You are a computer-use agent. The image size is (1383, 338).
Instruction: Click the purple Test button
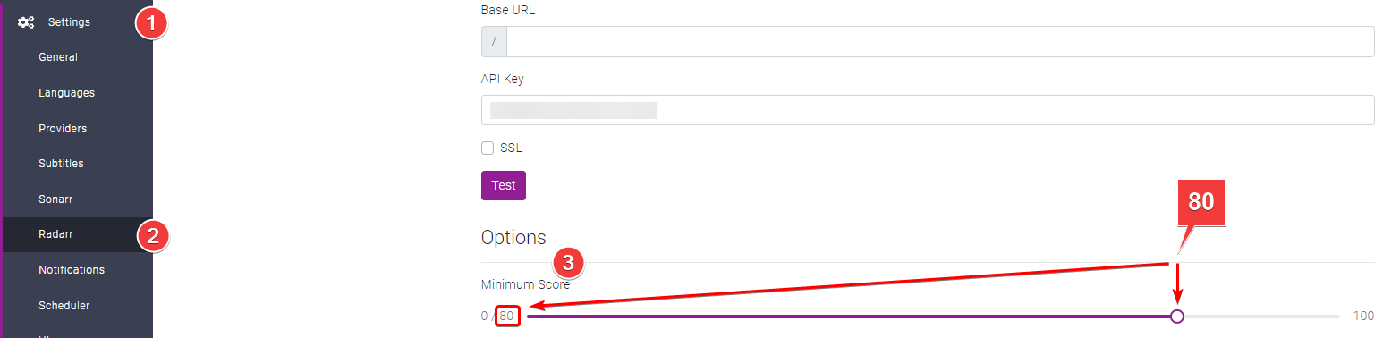click(x=504, y=185)
